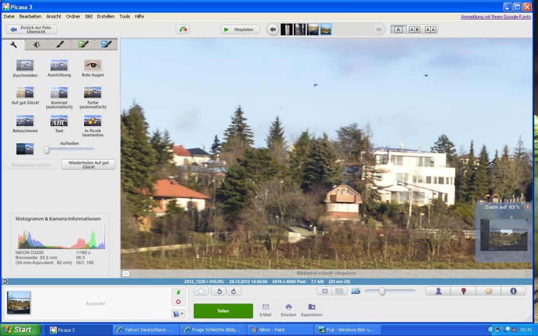This screenshot has height=336, width=538.
Task: Apply Auf gut Glück auto-fix
Action: point(25,96)
